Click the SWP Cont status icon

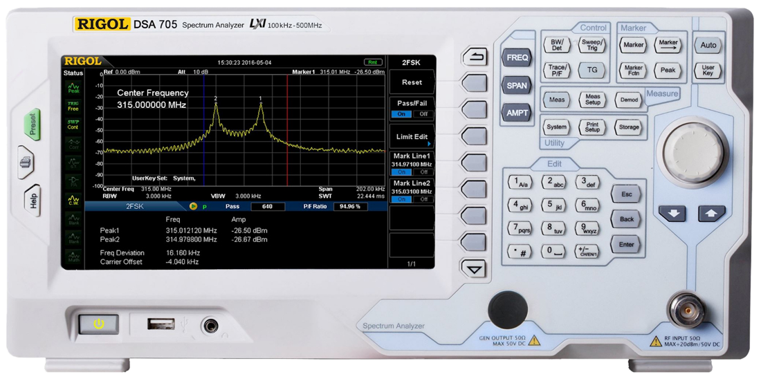pos(74,124)
